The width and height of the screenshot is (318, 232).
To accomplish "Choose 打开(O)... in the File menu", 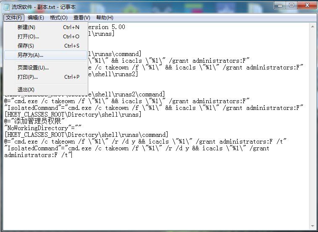I will 28,37.
